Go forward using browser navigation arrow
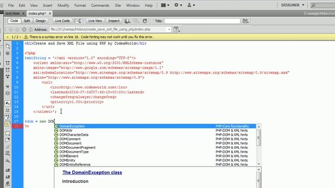 pyautogui.click(x=17, y=29)
